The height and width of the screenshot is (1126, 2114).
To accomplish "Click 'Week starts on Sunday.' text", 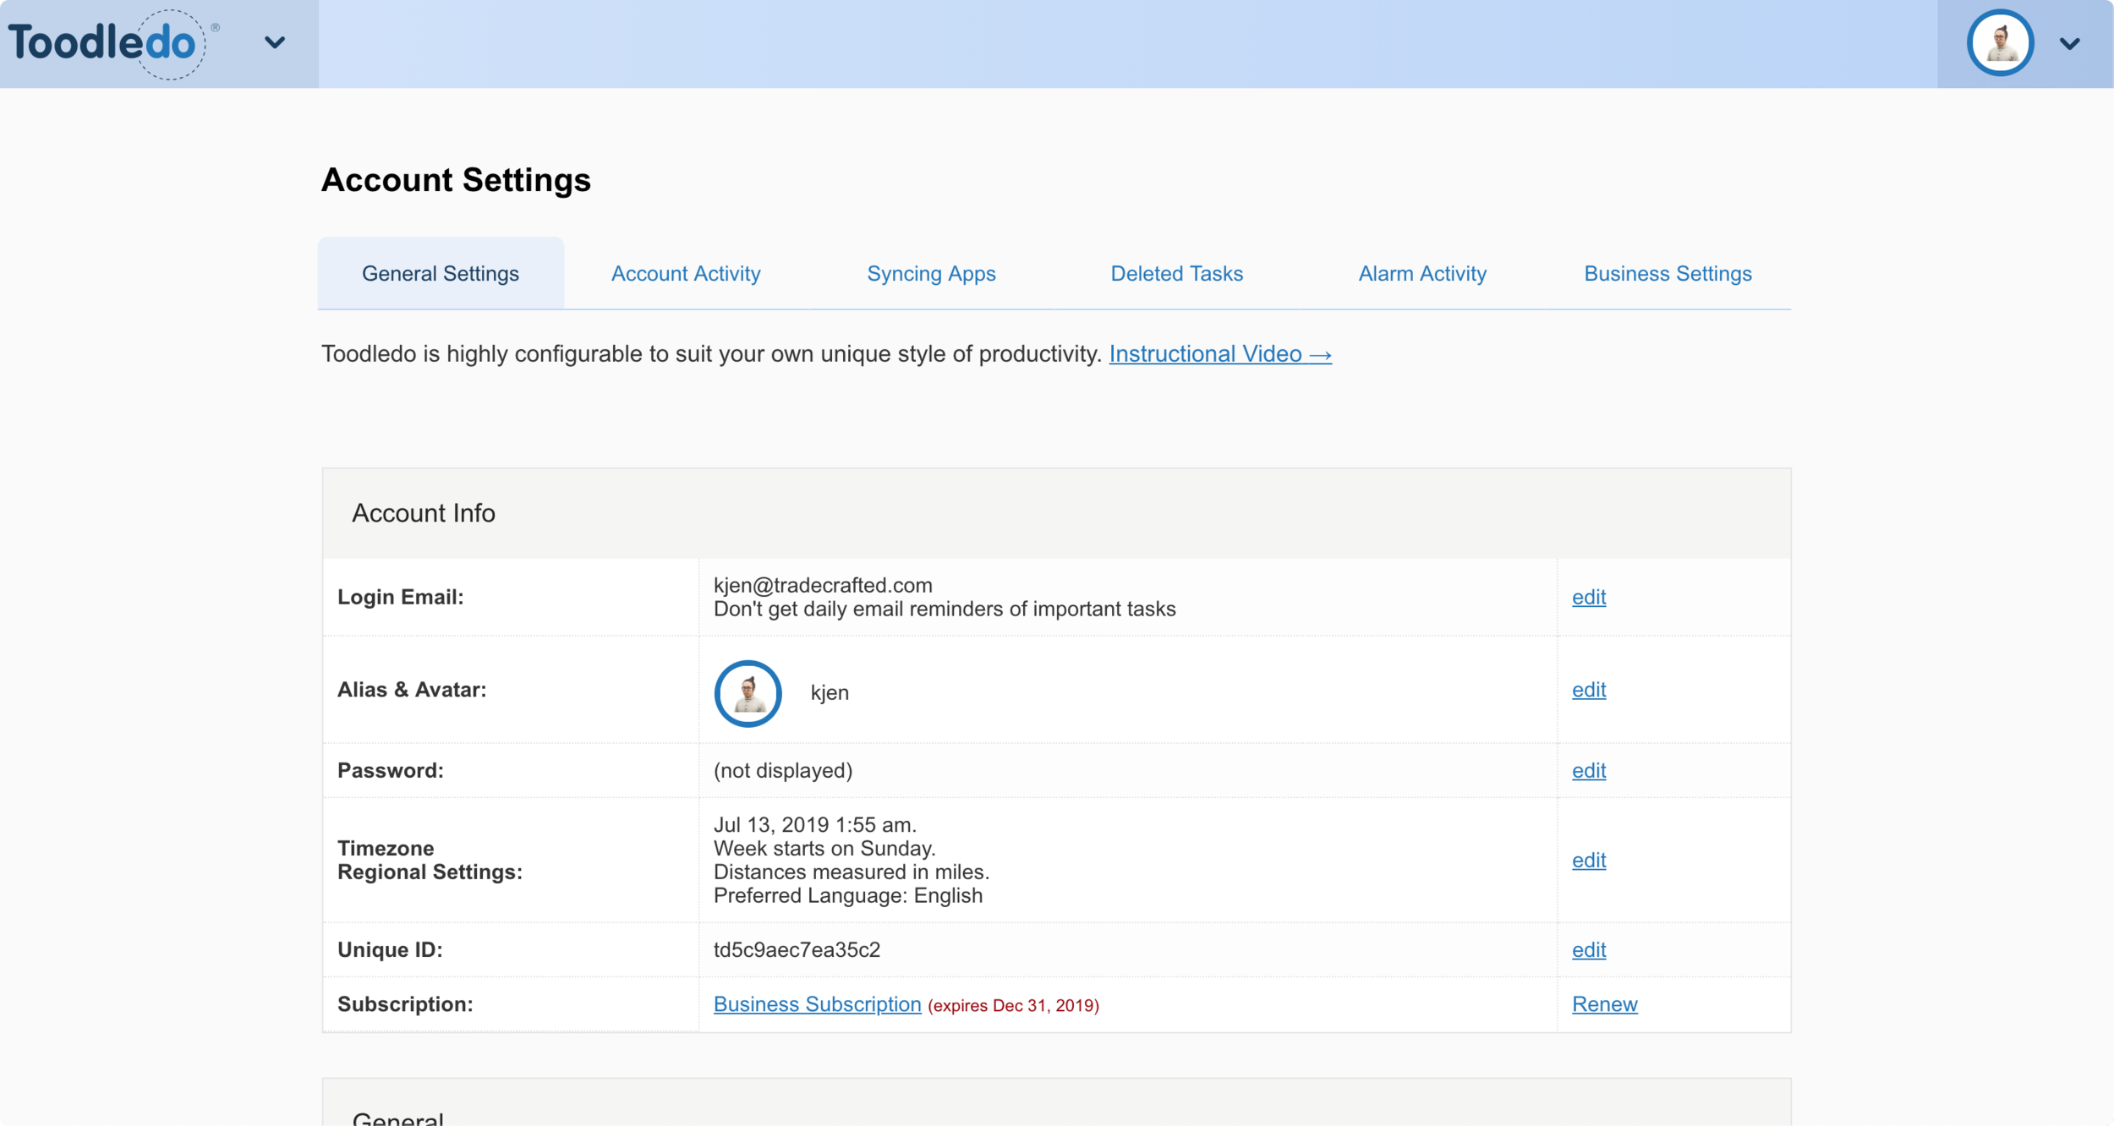I will [x=824, y=849].
